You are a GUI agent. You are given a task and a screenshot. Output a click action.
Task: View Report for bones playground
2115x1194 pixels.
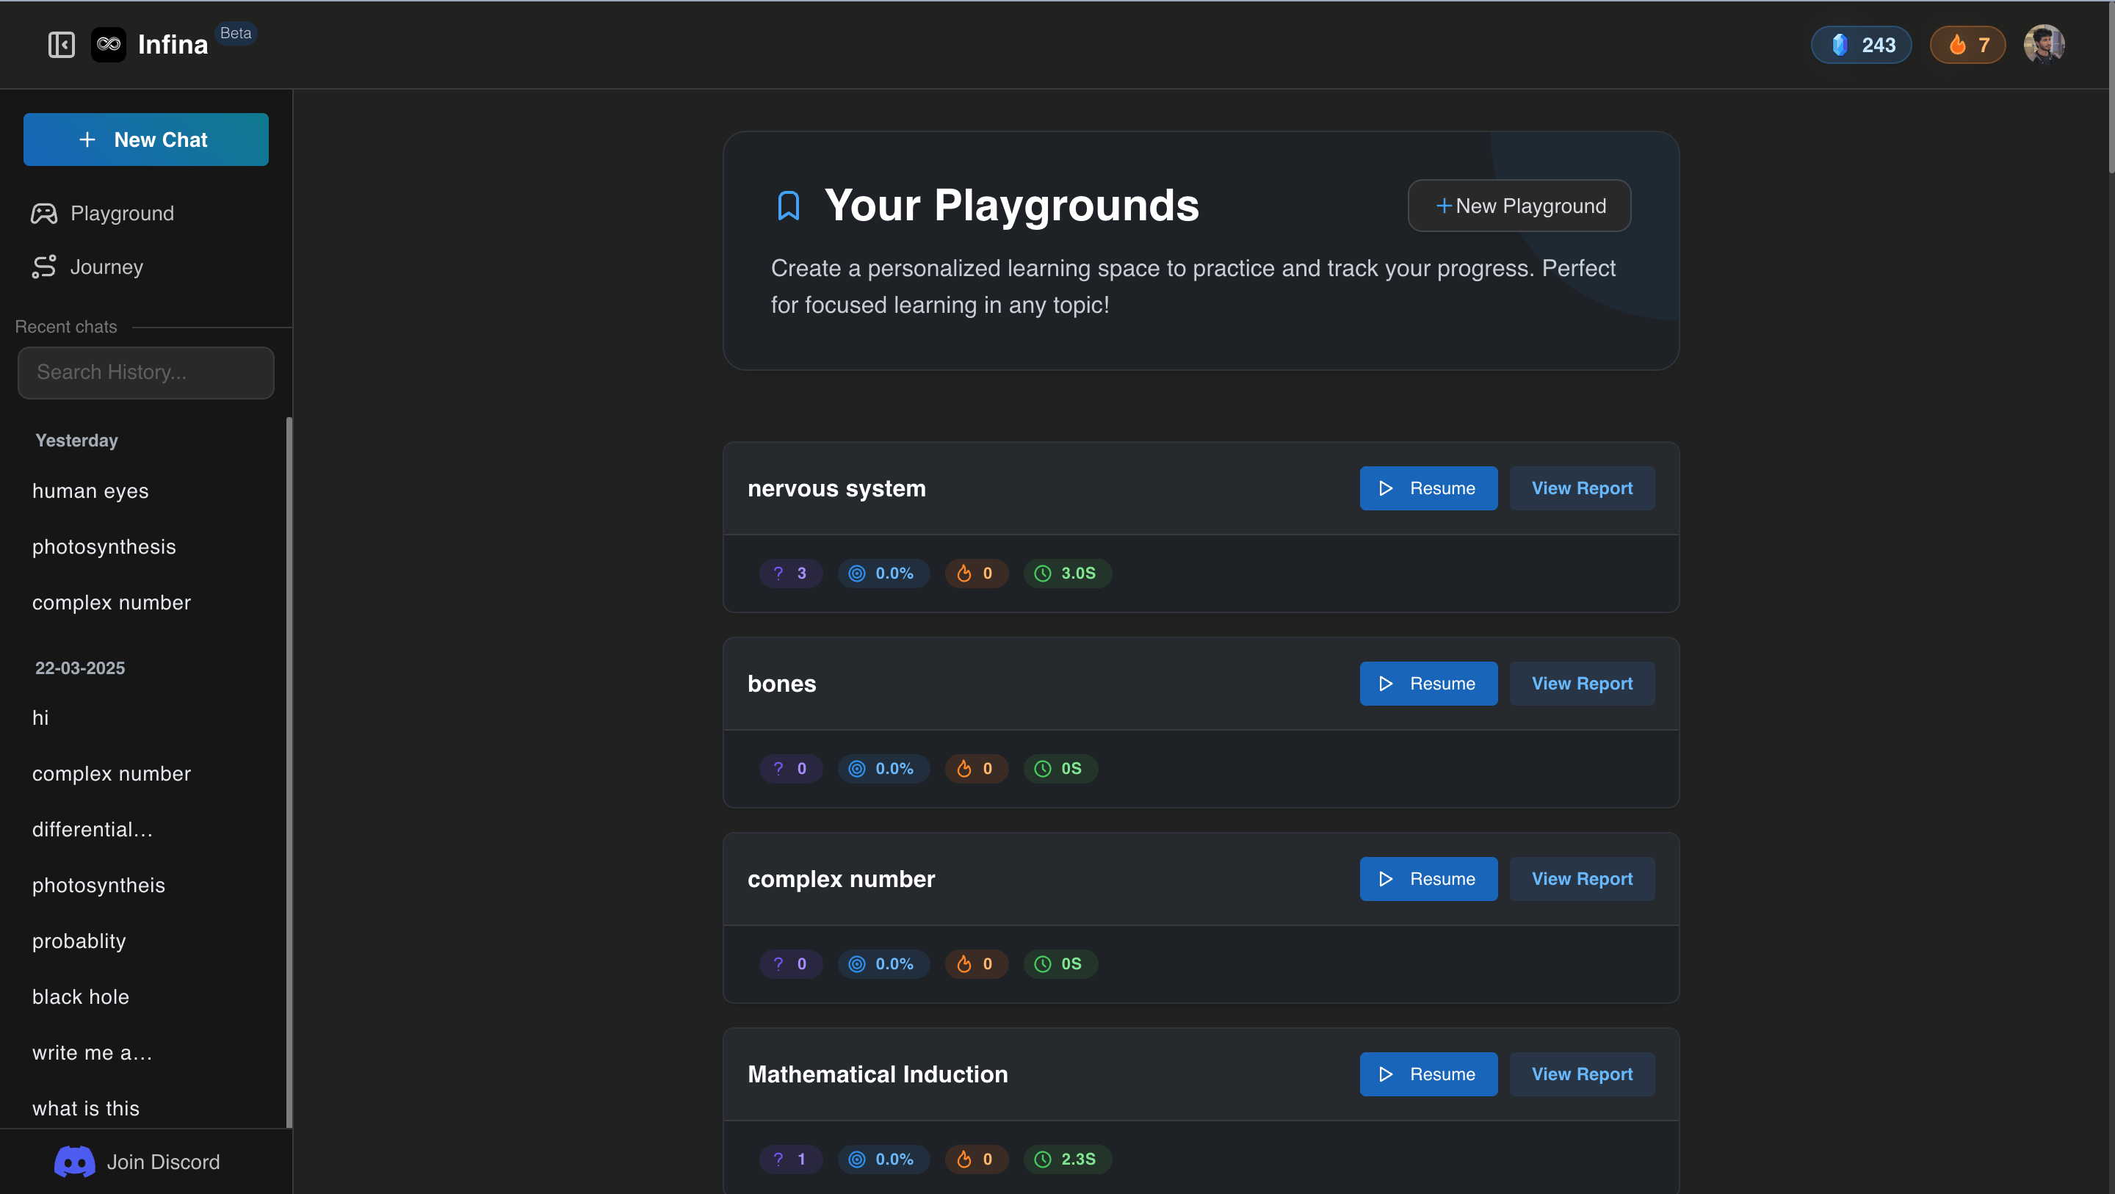pyautogui.click(x=1581, y=684)
